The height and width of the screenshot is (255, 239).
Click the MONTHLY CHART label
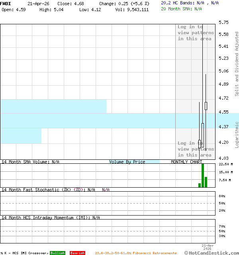186,162
